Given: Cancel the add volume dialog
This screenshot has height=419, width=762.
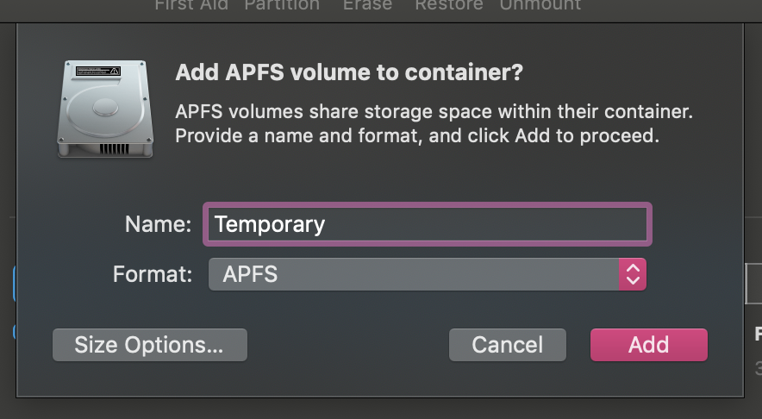Looking at the screenshot, I should (508, 345).
